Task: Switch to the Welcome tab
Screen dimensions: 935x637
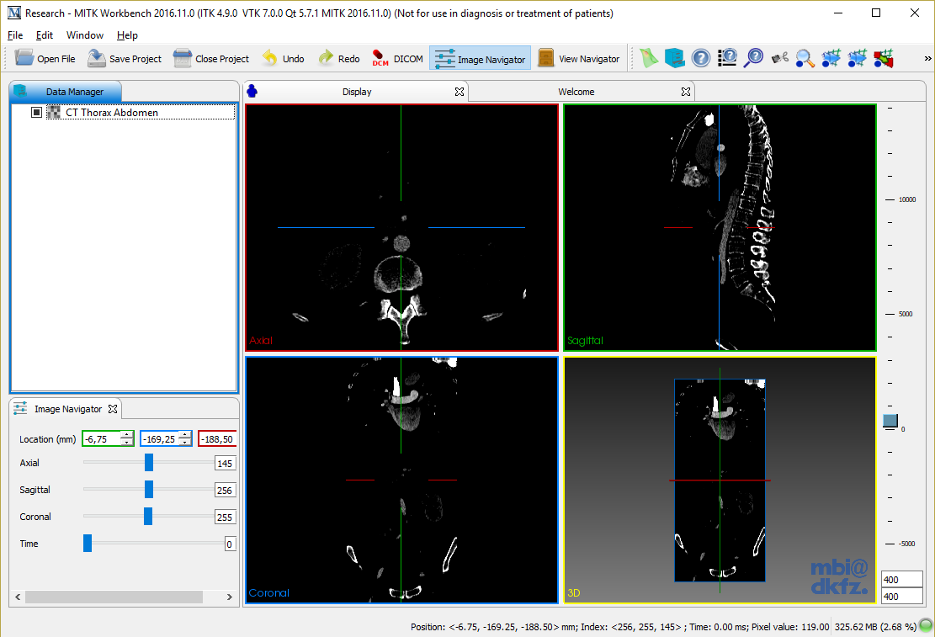Action: (x=576, y=91)
